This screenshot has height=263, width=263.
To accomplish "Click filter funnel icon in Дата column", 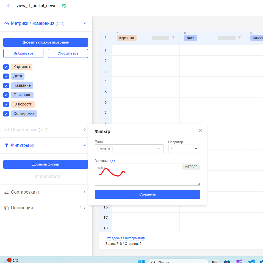I will click(239, 38).
